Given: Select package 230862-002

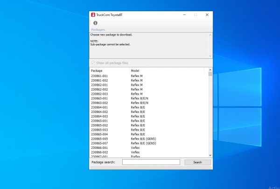Looking at the screenshot, I should (x=149, y=89).
